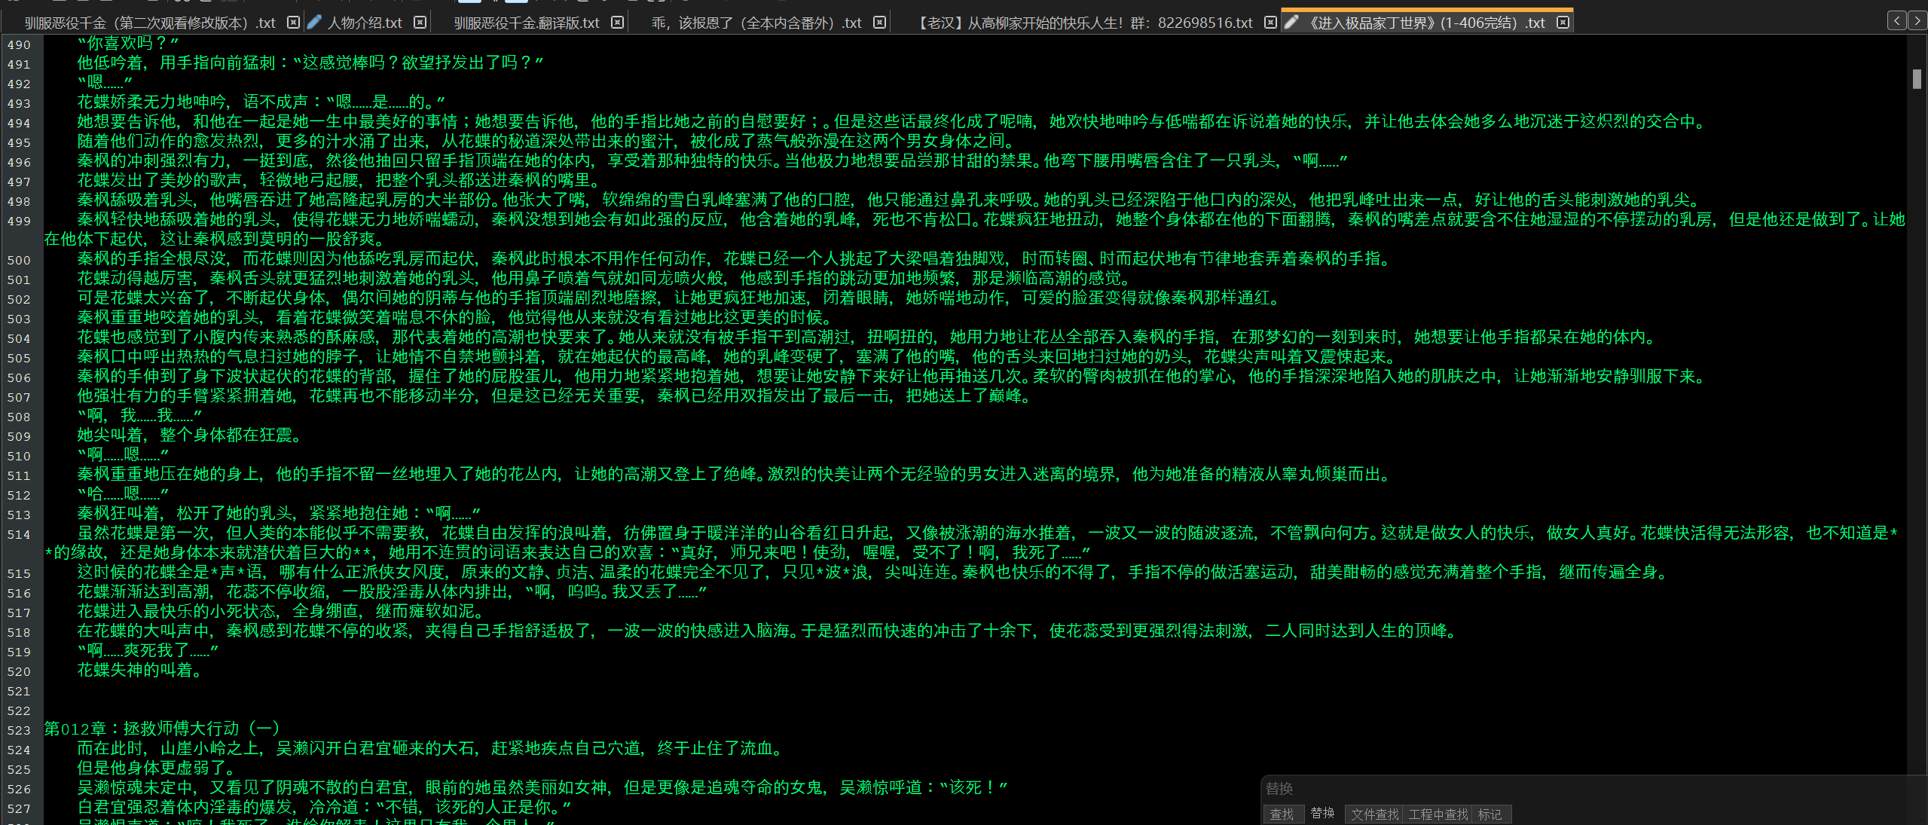Close the 人物介绍.txt tab

click(419, 23)
